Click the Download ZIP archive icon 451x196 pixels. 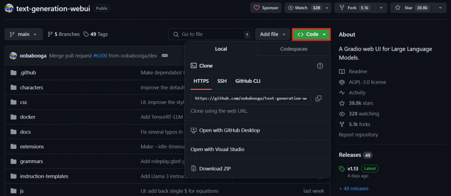(x=194, y=169)
